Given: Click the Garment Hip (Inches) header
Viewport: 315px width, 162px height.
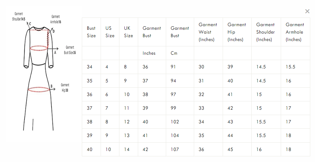Looking at the screenshot, I should [x=237, y=32].
